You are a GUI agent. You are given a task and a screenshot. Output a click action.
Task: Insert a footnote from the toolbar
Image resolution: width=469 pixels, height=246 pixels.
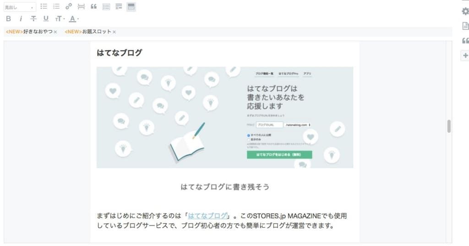click(x=119, y=6)
